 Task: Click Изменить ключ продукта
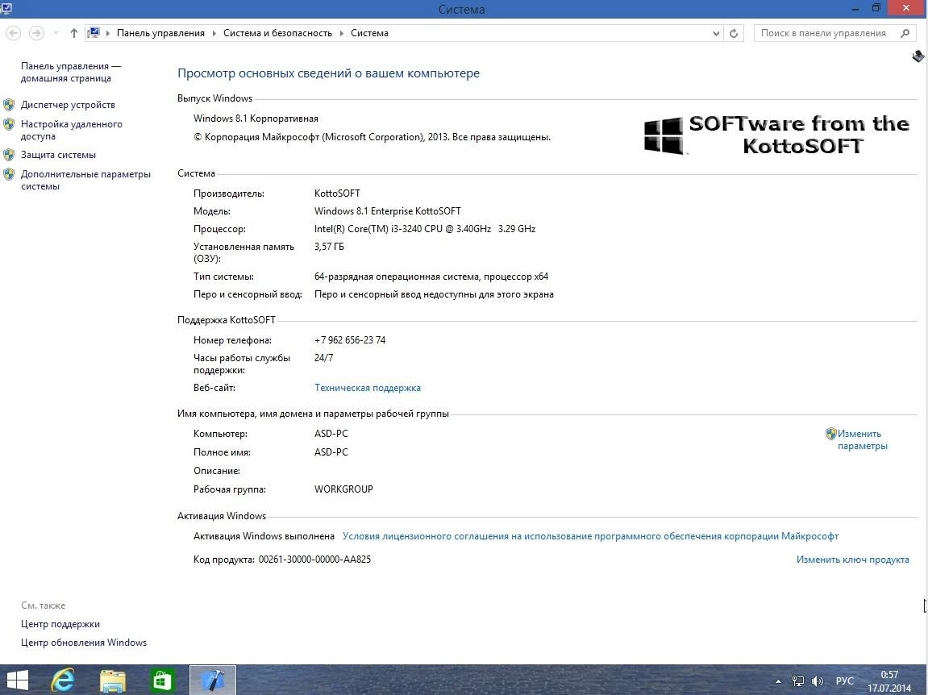[853, 560]
